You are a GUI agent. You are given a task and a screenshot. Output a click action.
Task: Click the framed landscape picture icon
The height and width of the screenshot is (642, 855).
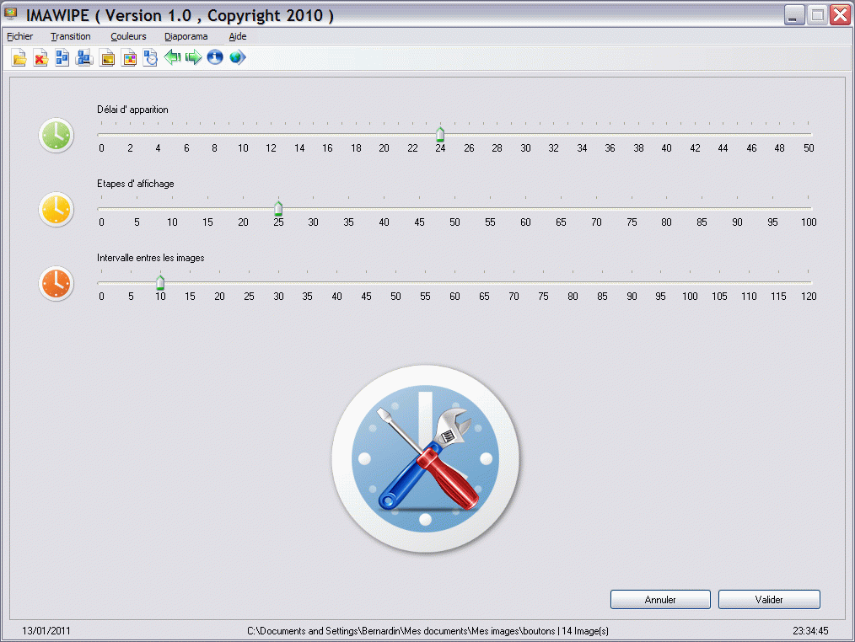107,58
